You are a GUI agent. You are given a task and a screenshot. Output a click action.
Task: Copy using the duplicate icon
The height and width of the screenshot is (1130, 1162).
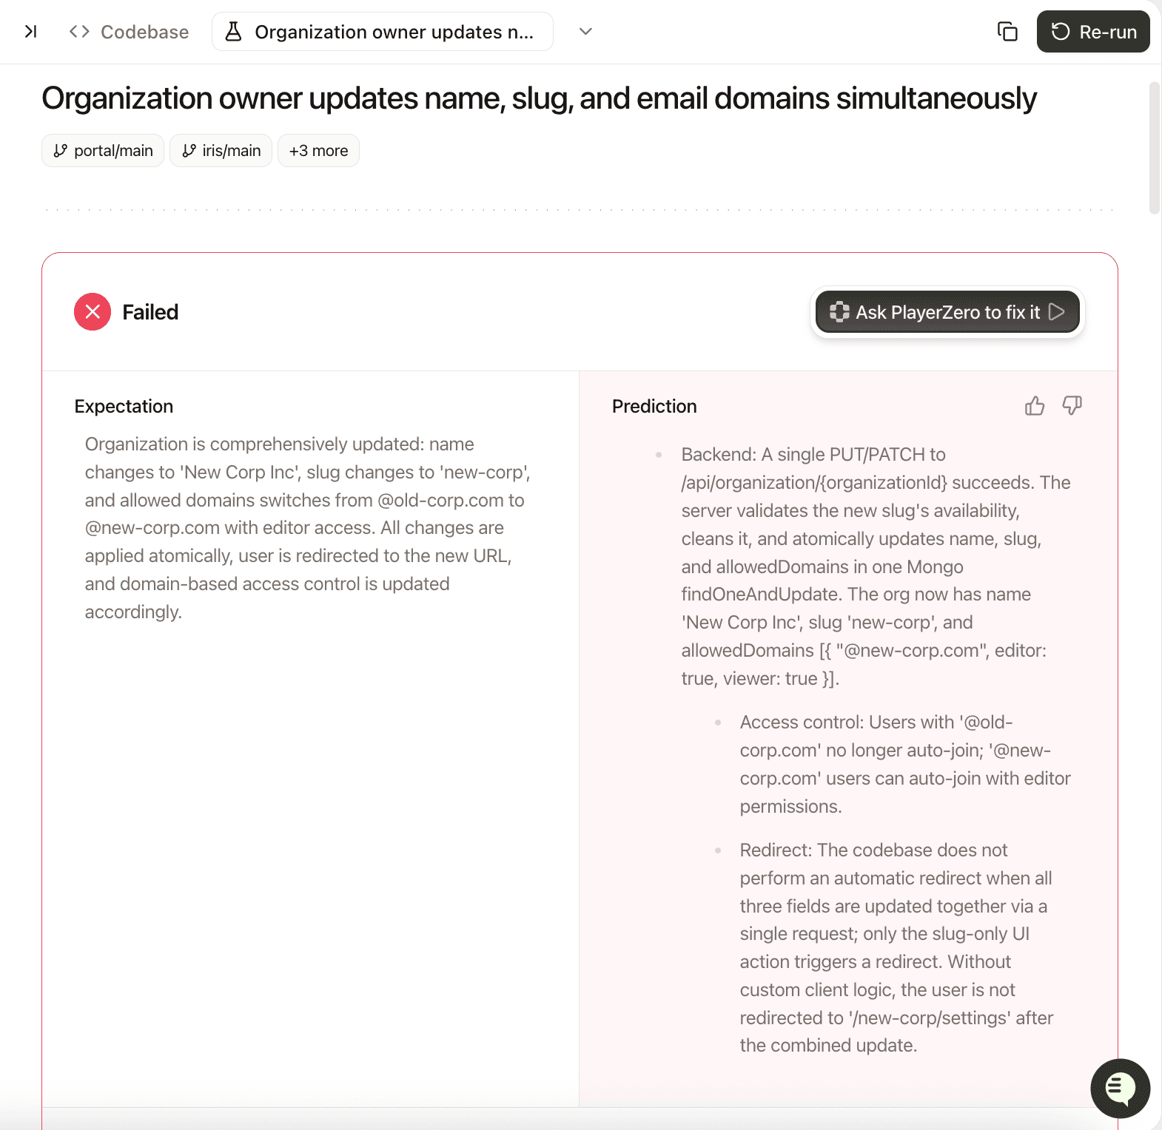(x=1007, y=32)
